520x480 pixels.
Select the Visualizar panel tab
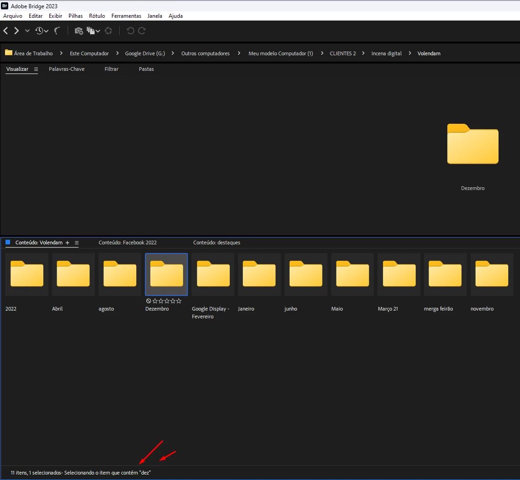point(17,69)
